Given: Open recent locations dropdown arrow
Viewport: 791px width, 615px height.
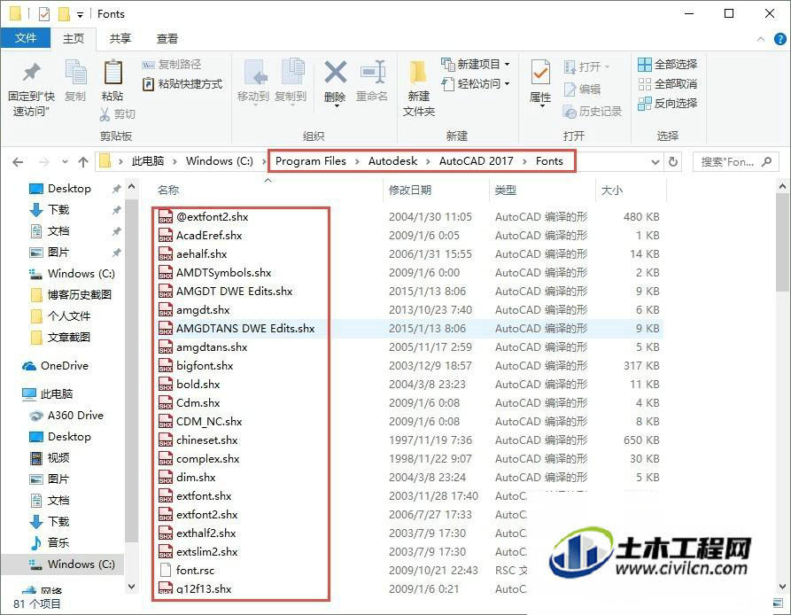Looking at the screenshot, I should click(65, 162).
